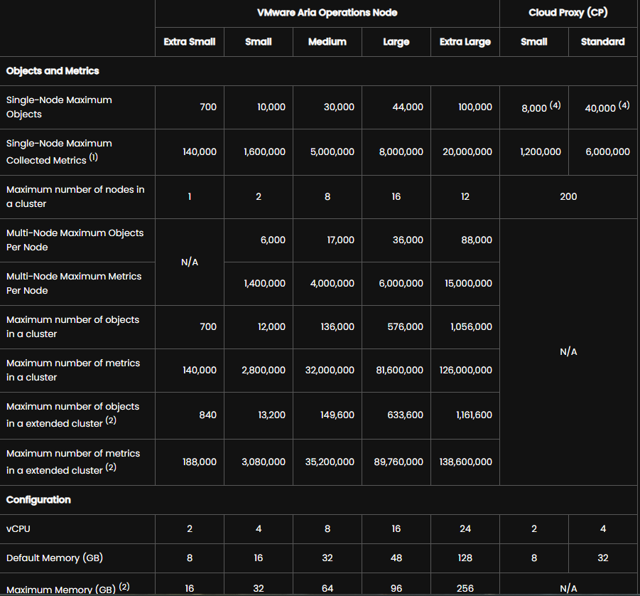Image resolution: width=640 pixels, height=596 pixels.
Task: Click the '633,600' cell
Action: (x=406, y=415)
